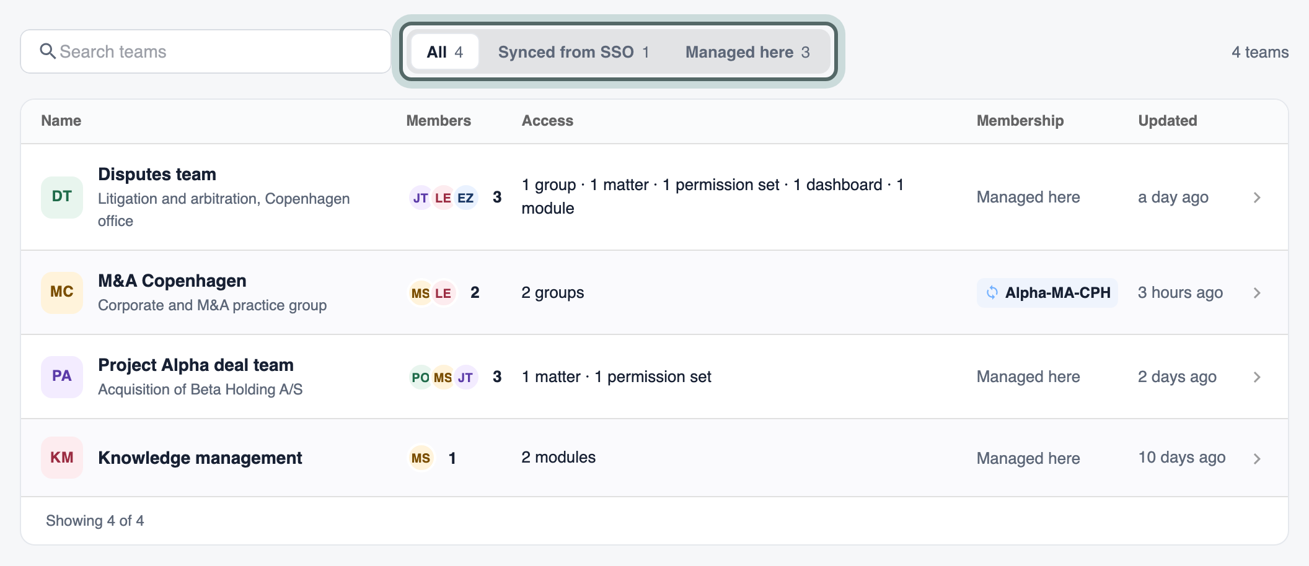Open Project Alpha deal team chevron
Image resolution: width=1309 pixels, height=566 pixels.
1257,377
